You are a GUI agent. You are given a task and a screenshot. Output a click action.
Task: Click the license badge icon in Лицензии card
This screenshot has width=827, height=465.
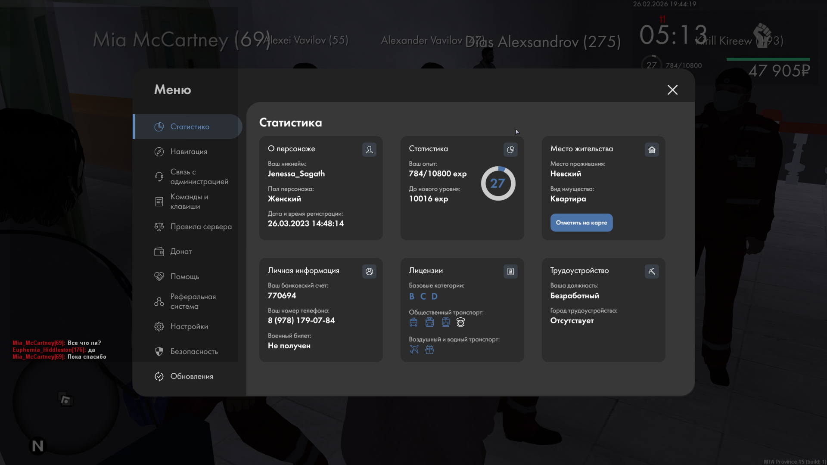pyautogui.click(x=510, y=271)
